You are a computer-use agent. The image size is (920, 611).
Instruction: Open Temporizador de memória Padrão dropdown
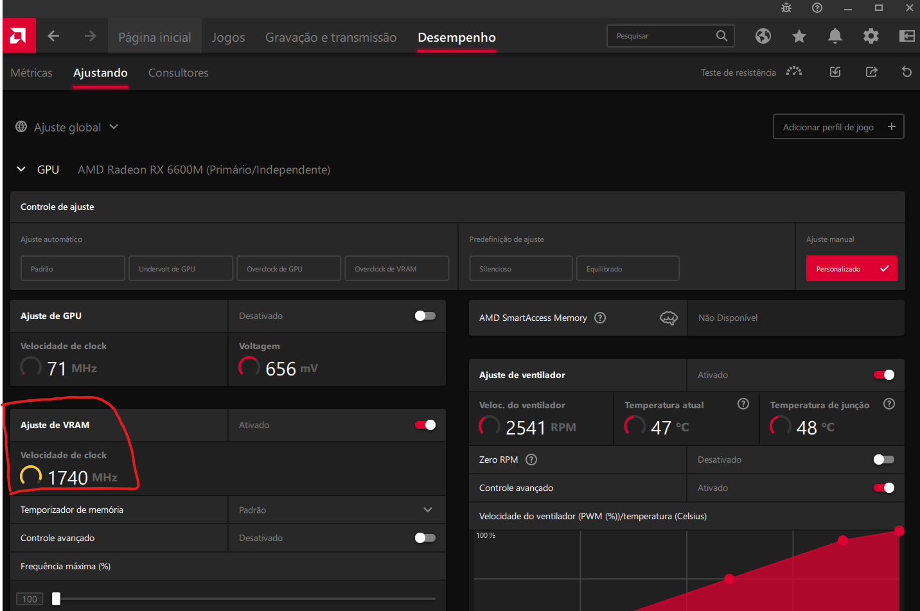click(x=337, y=510)
